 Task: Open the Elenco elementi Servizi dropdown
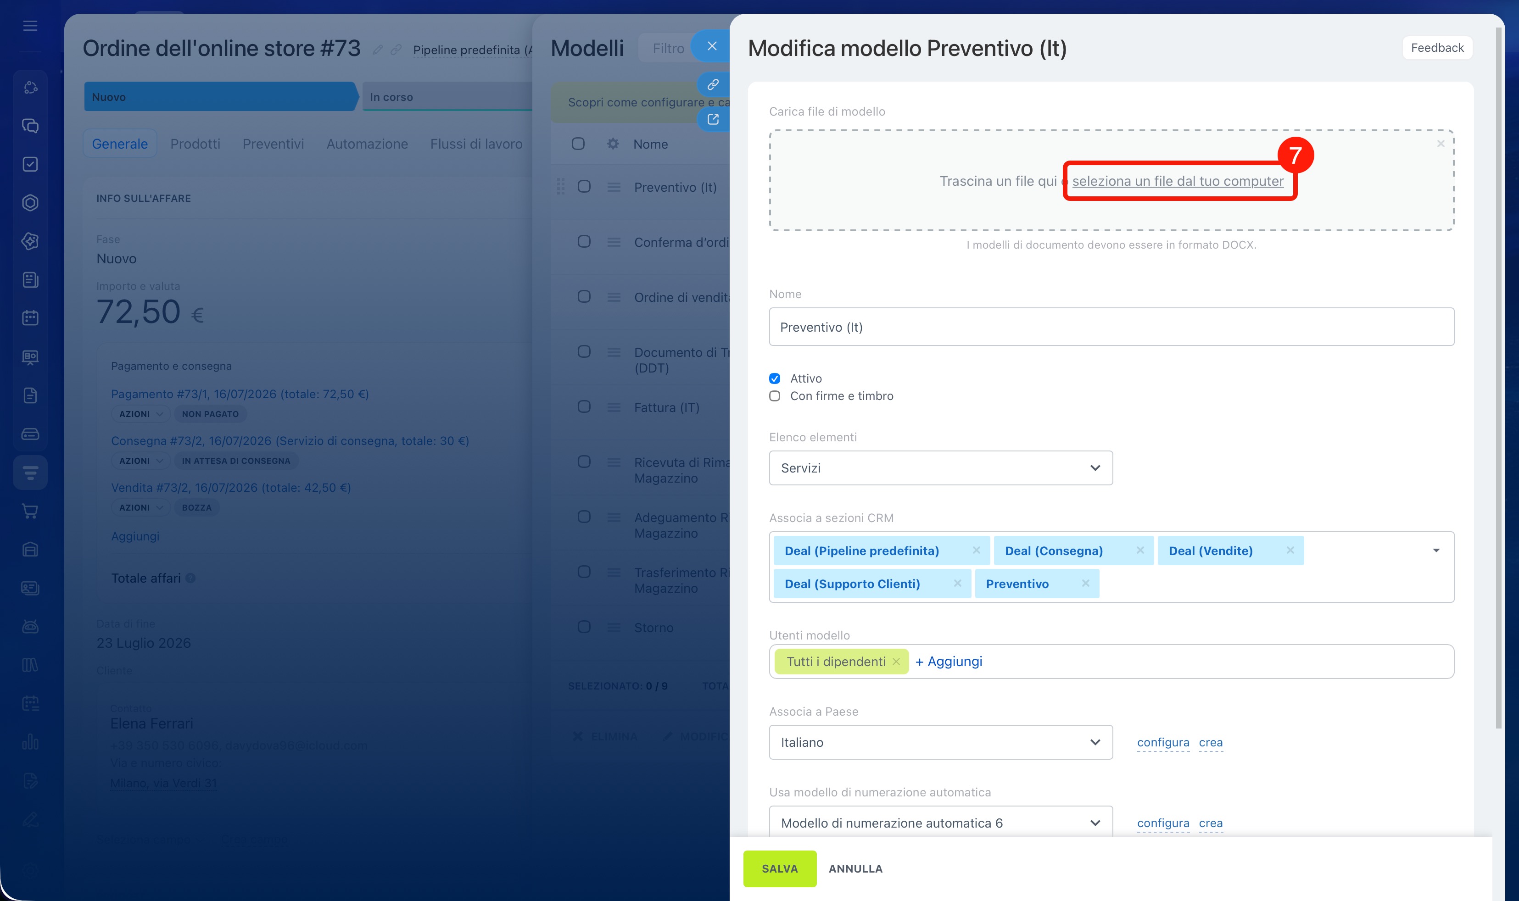[x=940, y=467]
